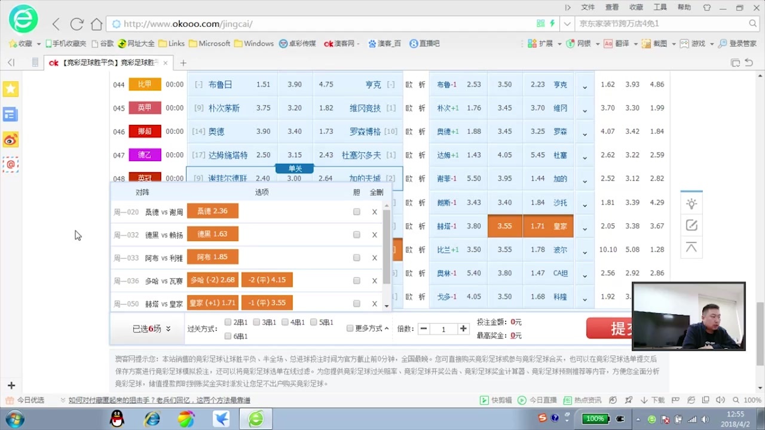Open 今日直播 in the status bar
This screenshot has width=765, height=430.
pos(537,400)
